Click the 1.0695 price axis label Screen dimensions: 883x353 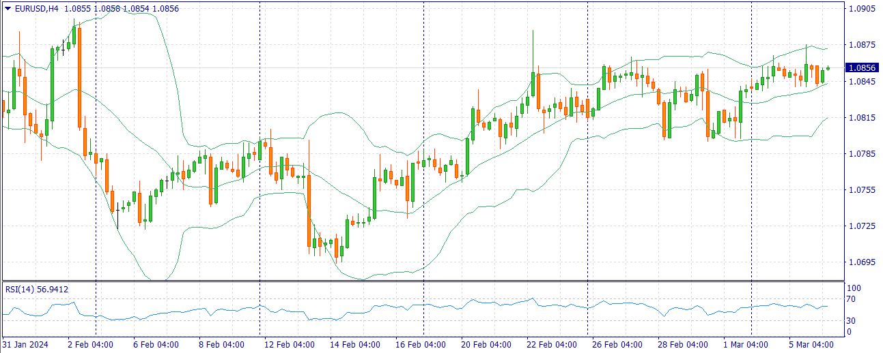click(x=860, y=262)
